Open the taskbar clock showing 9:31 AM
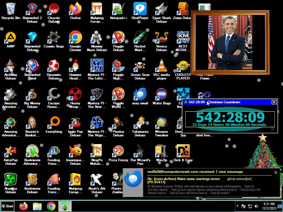The image size is (283, 212). pos(269,206)
